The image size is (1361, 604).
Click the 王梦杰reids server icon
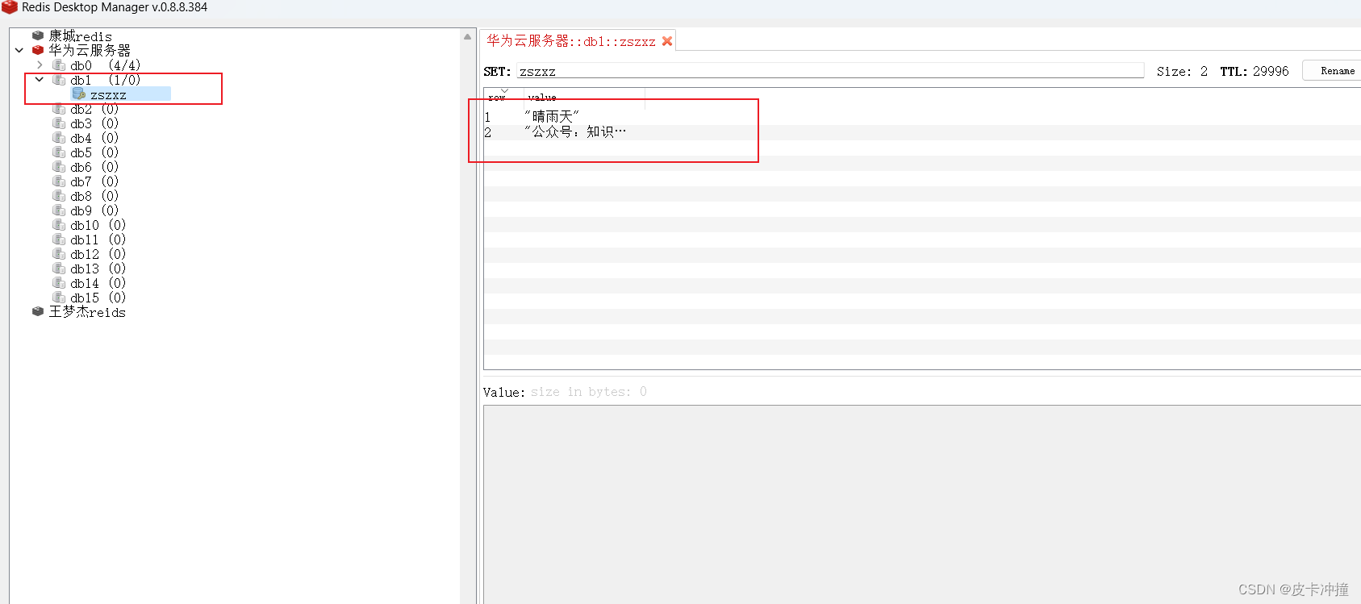pos(38,311)
